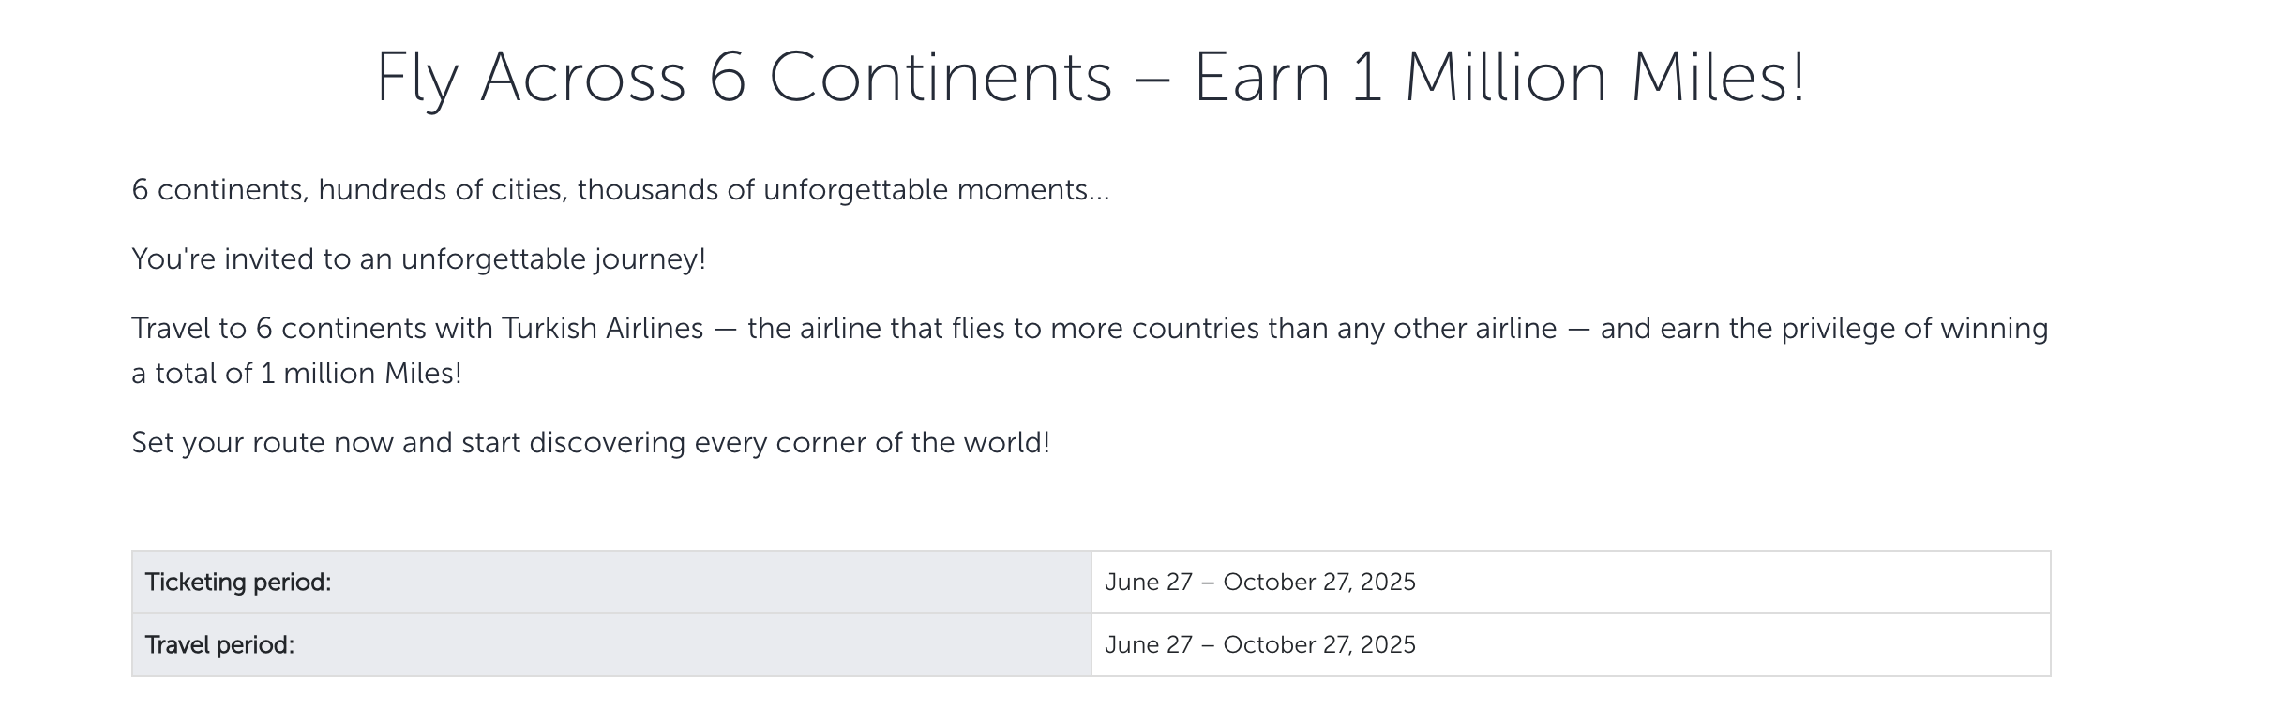Select the words "unforgettable moments…" in first paragraph

(x=936, y=190)
